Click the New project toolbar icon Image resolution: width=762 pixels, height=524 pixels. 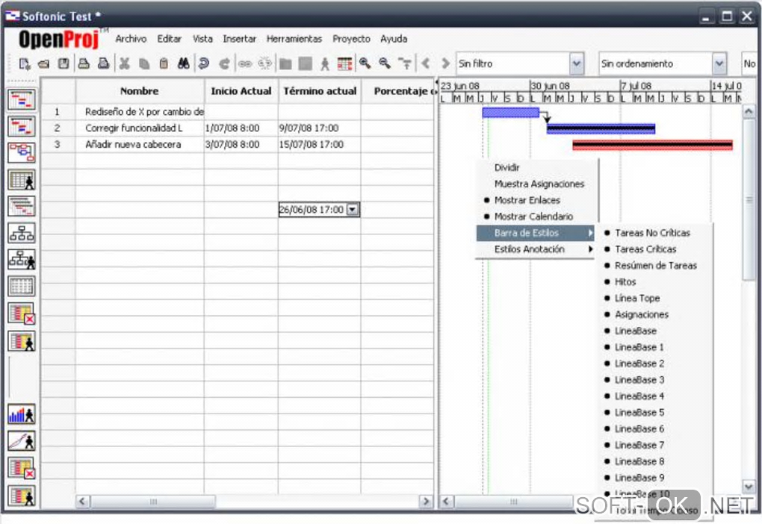click(25, 63)
